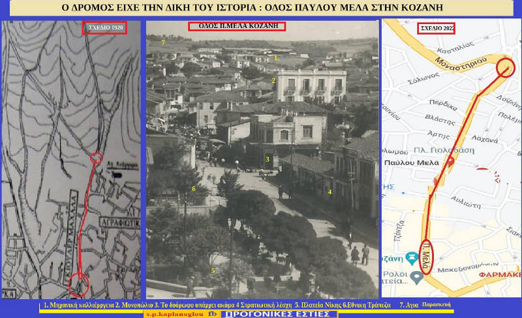Click yellow number 2 on the photo
Screen dimensions: 522x318
(274, 80)
